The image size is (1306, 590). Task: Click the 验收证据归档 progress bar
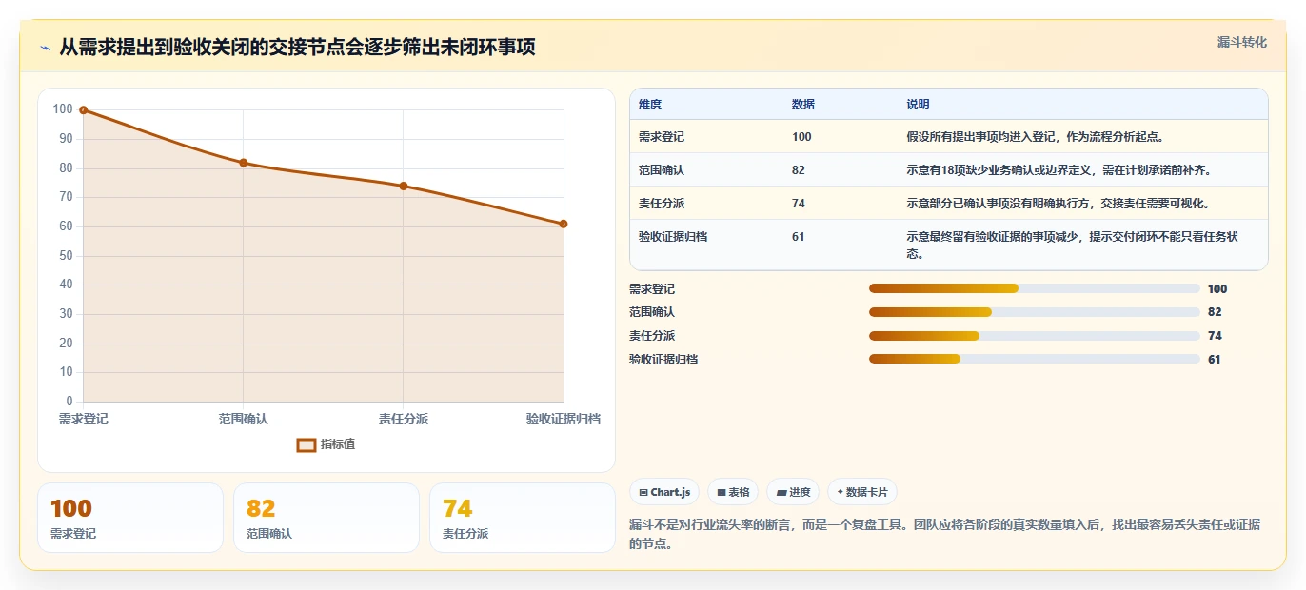point(1035,359)
